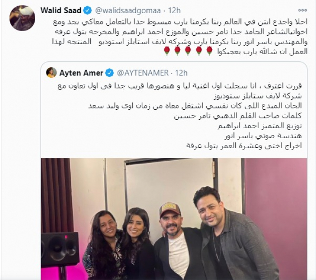Click Walid Saad's verified badge
The width and height of the screenshot is (316, 280).
point(88,10)
